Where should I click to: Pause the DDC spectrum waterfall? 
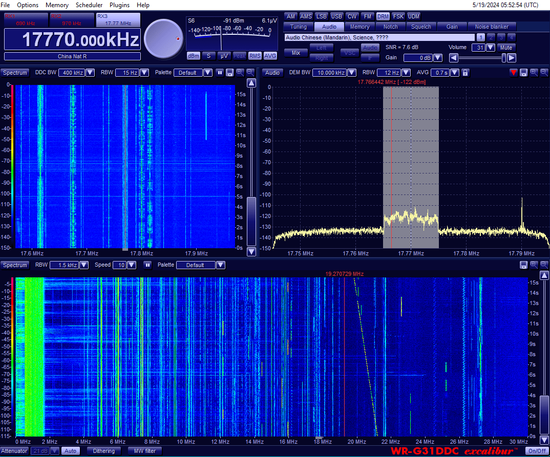(220, 73)
